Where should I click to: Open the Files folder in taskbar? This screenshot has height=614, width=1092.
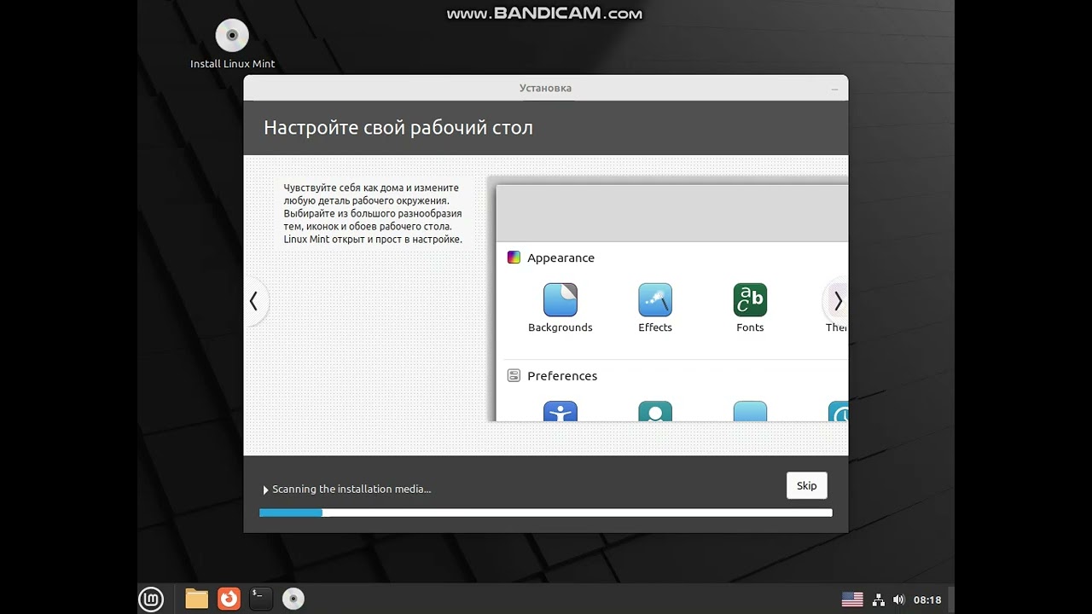coord(197,600)
